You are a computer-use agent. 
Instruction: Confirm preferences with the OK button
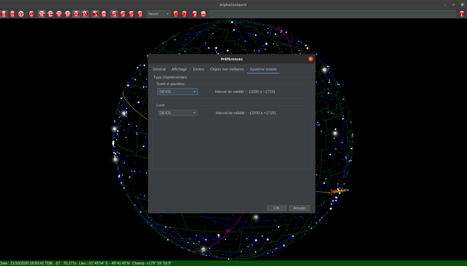276,208
